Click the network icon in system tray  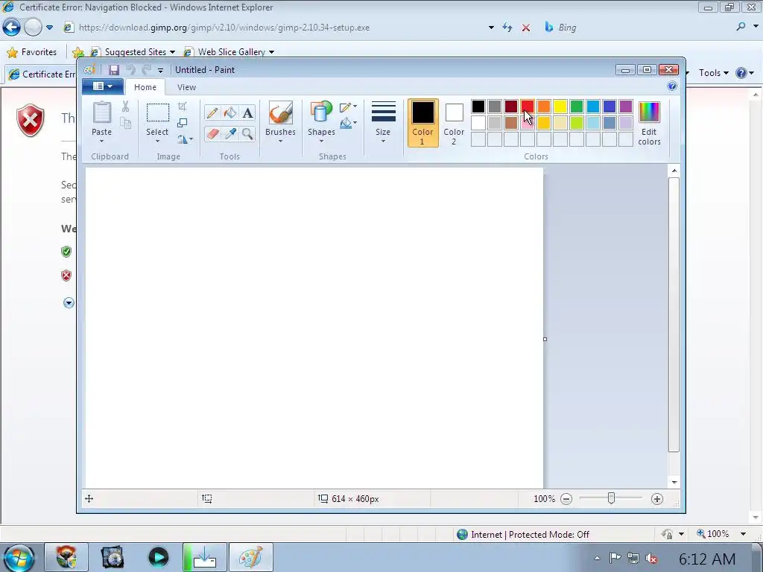(x=633, y=559)
